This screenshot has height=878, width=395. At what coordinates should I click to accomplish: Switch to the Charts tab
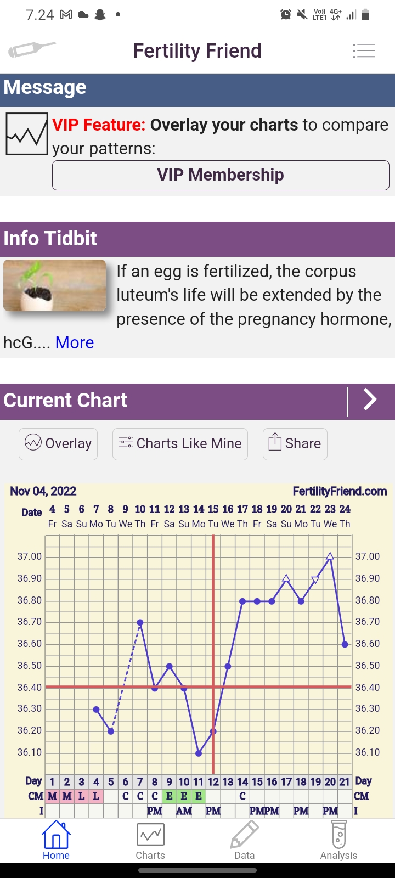150,840
